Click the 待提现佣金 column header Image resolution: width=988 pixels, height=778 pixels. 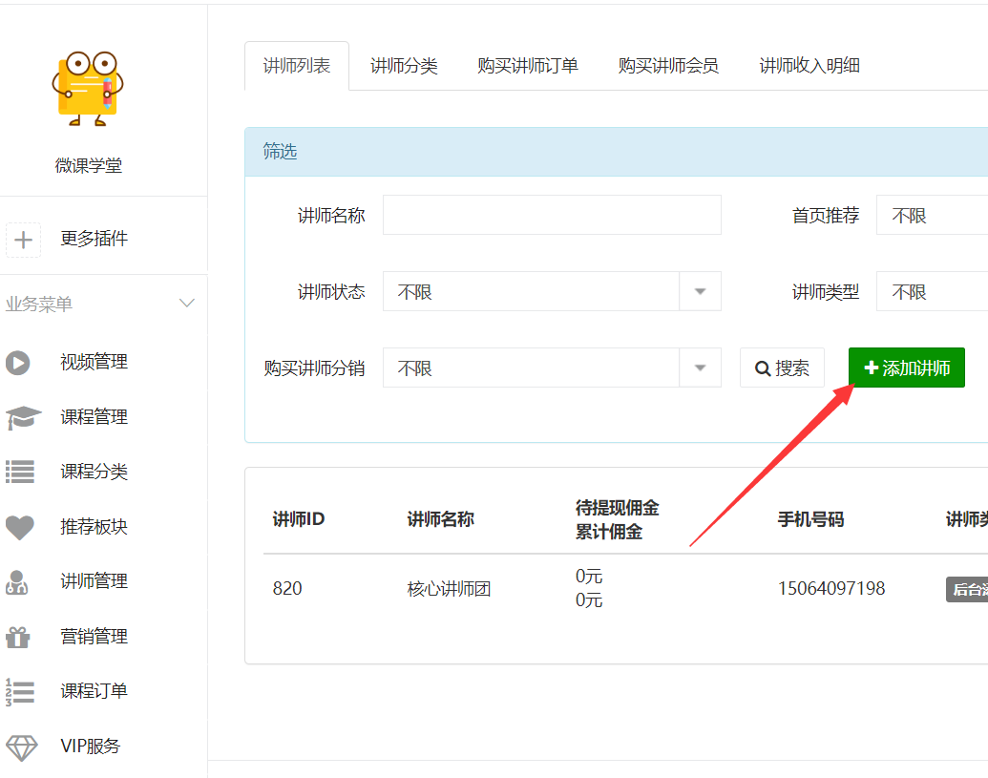(617, 508)
